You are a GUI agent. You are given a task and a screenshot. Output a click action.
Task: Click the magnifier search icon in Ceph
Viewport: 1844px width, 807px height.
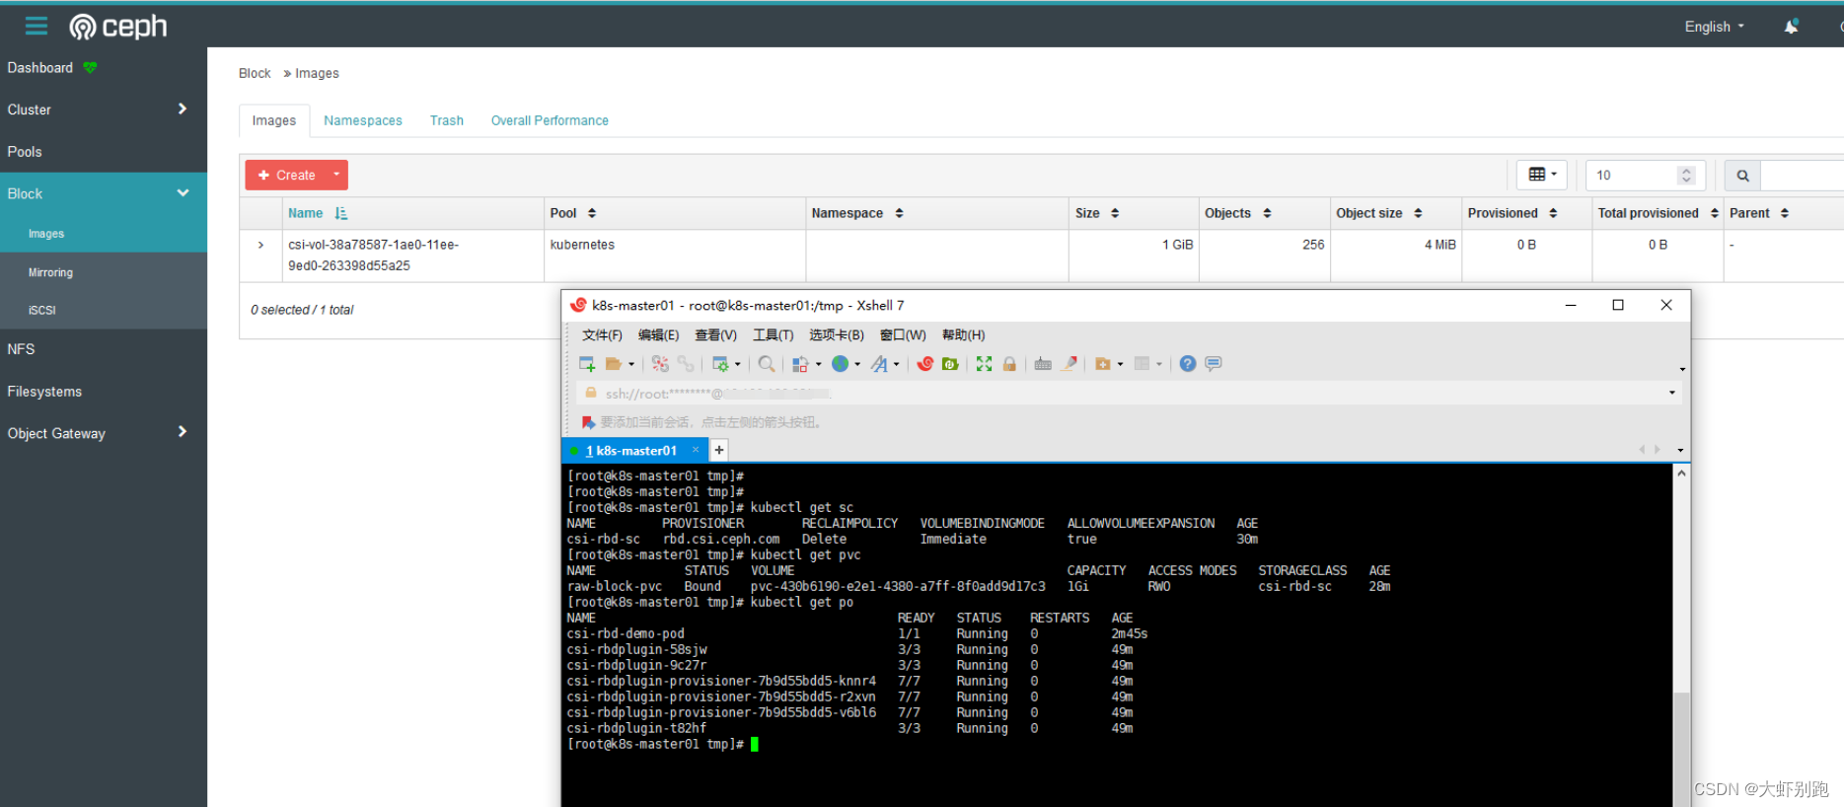1742,176
